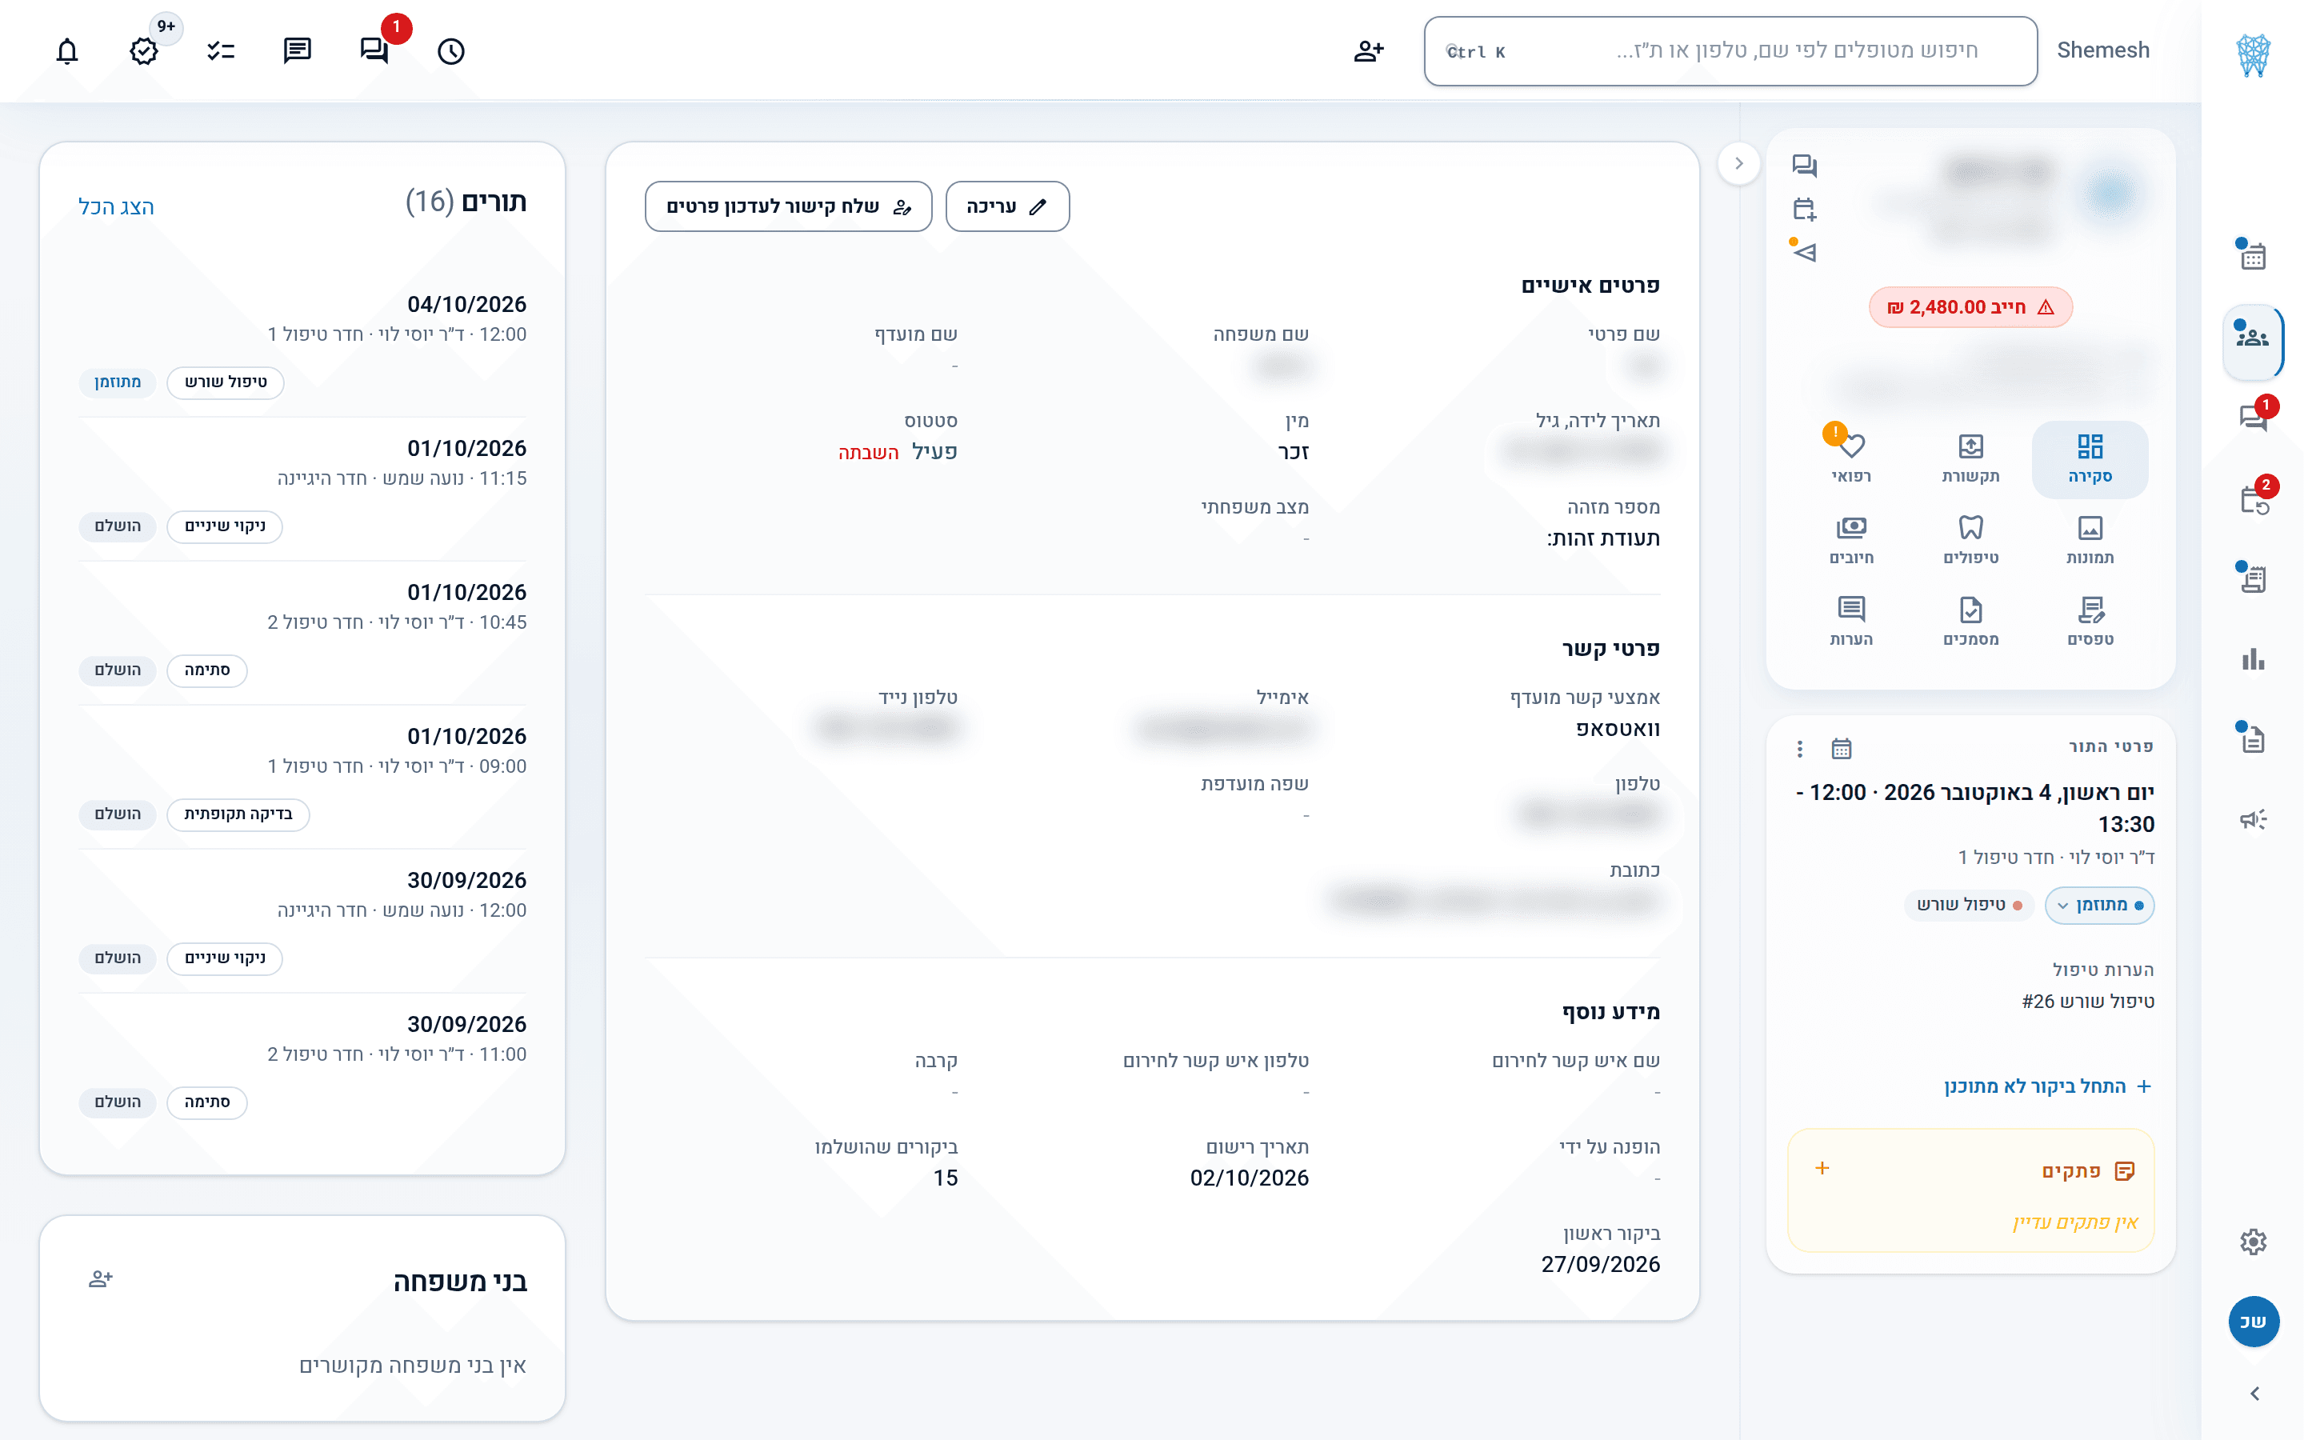Image resolution: width=2304 pixels, height=1440 pixels.
Task: Click the השבתה deactivate link
Action: coord(868,451)
